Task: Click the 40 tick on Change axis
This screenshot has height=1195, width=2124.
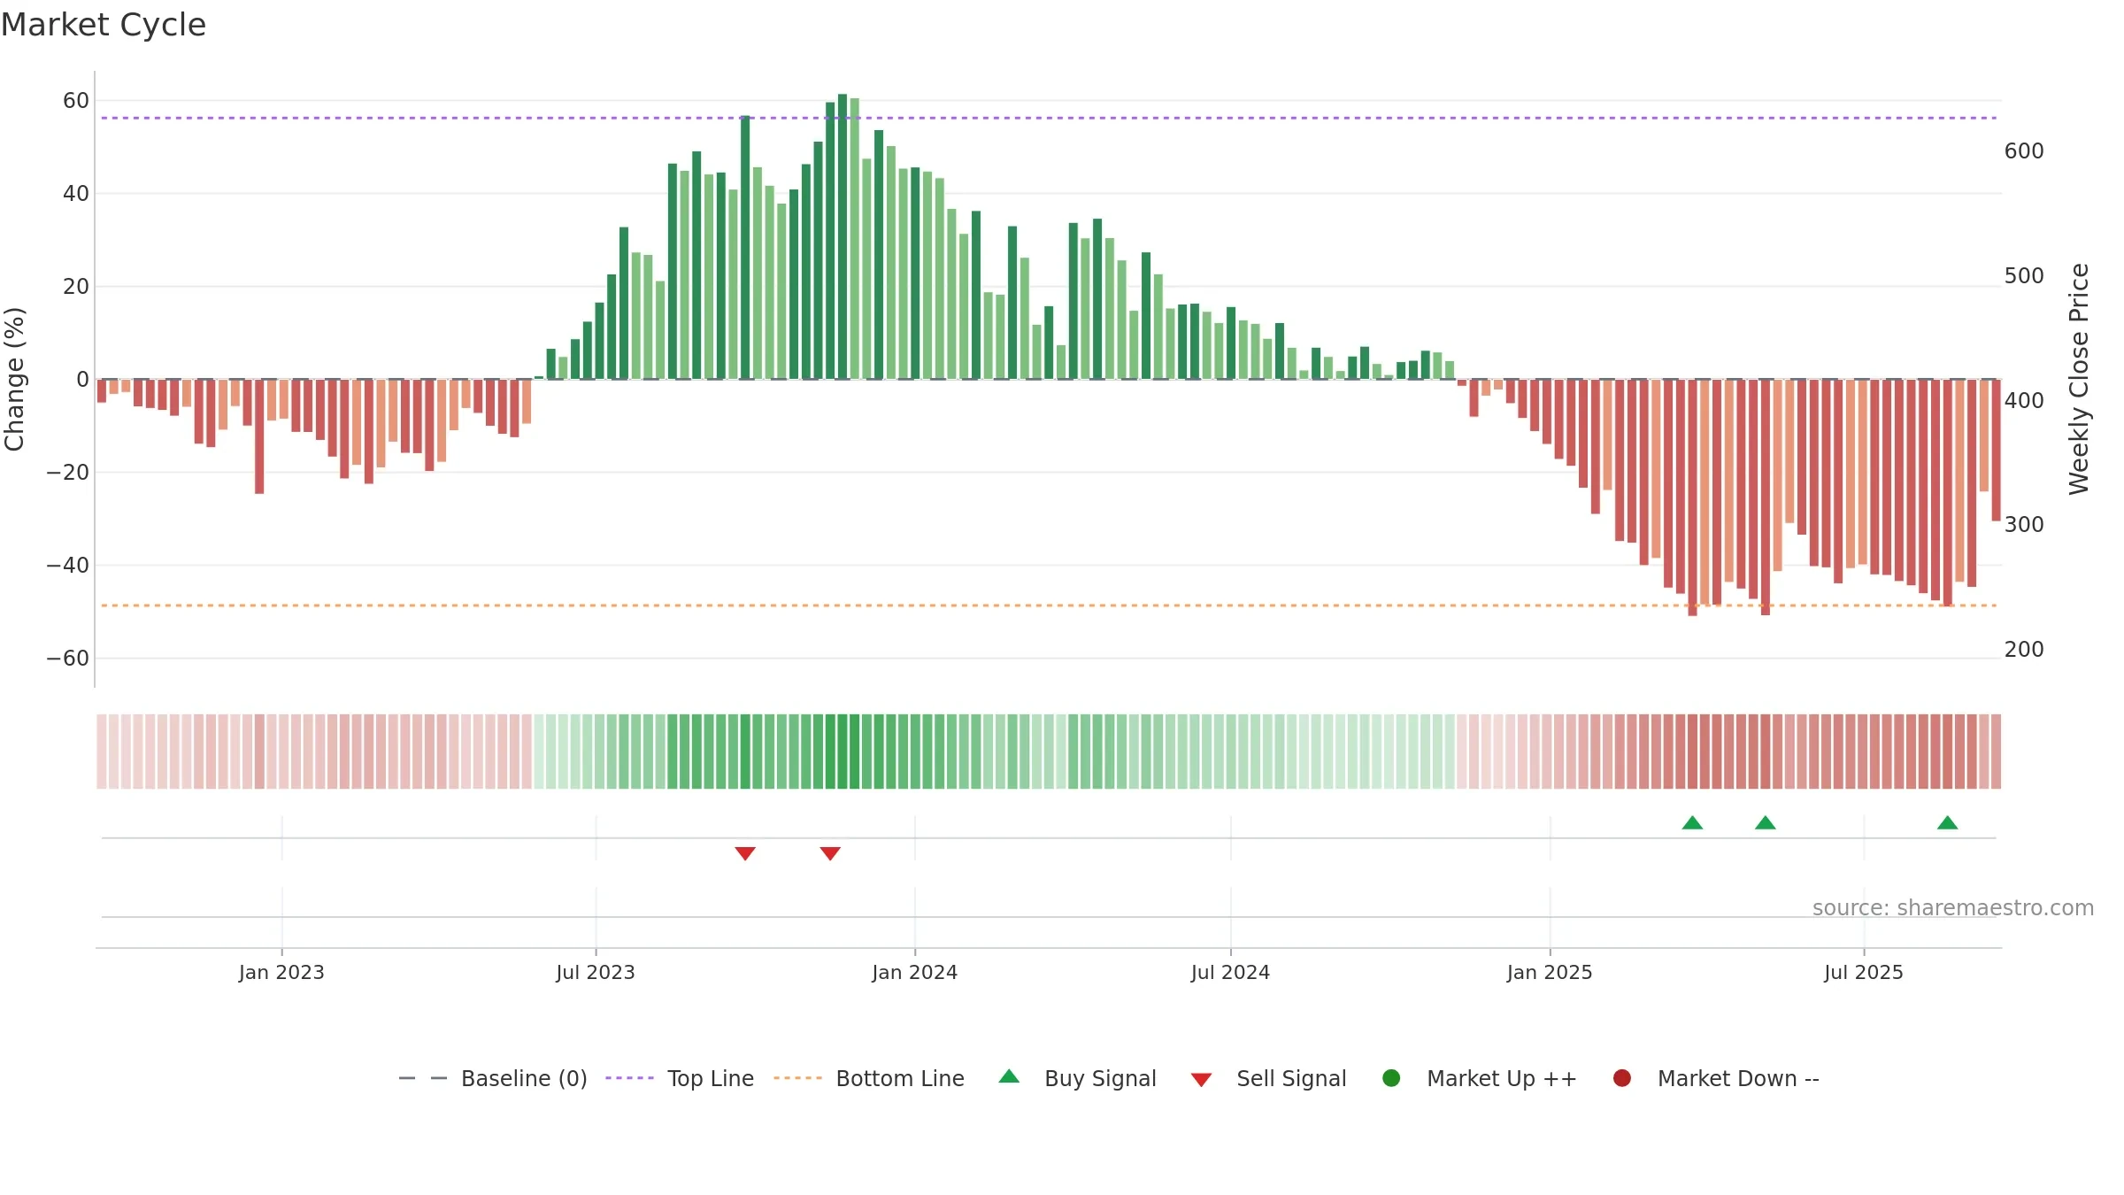Action: (x=76, y=194)
